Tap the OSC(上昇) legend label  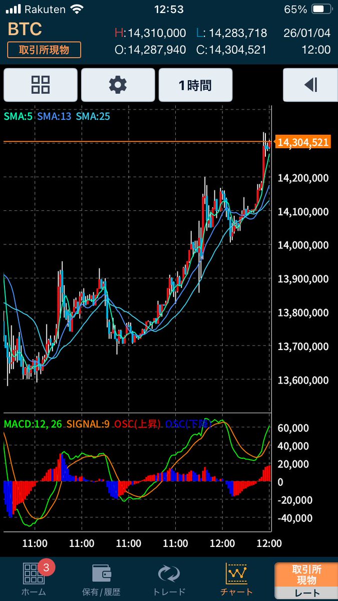tap(137, 424)
